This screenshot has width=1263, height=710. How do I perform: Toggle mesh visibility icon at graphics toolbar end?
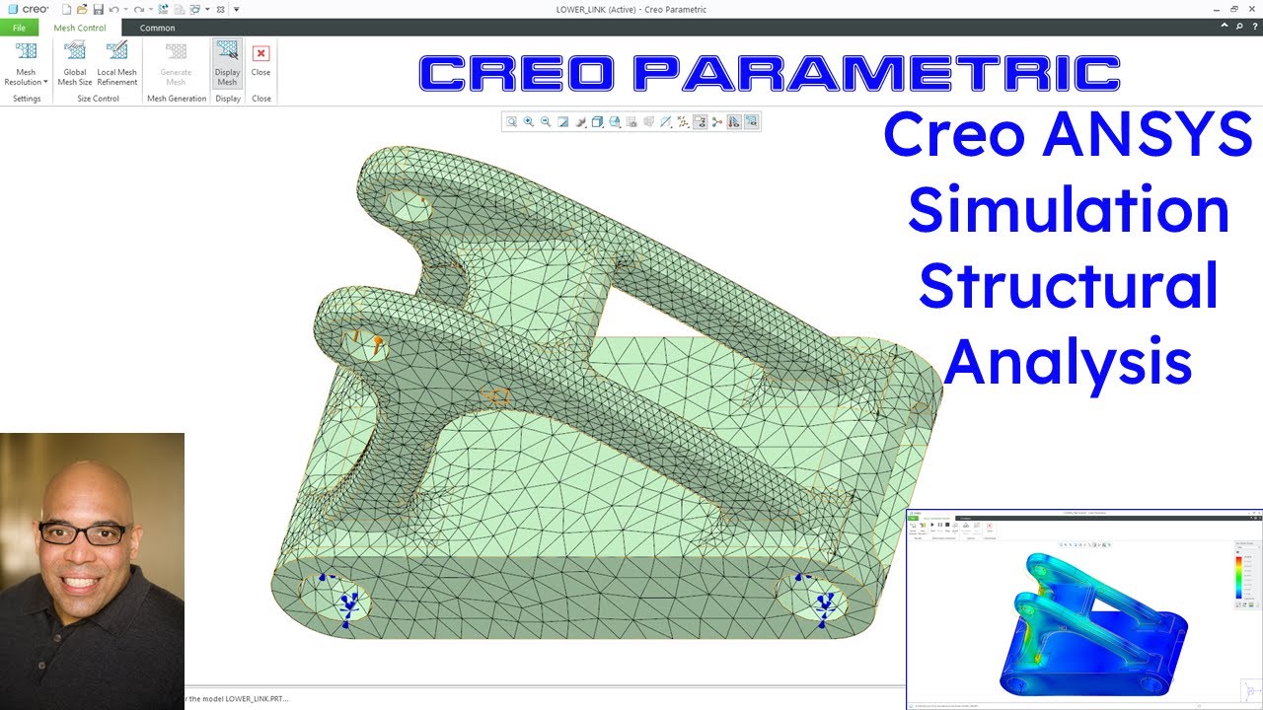point(751,122)
